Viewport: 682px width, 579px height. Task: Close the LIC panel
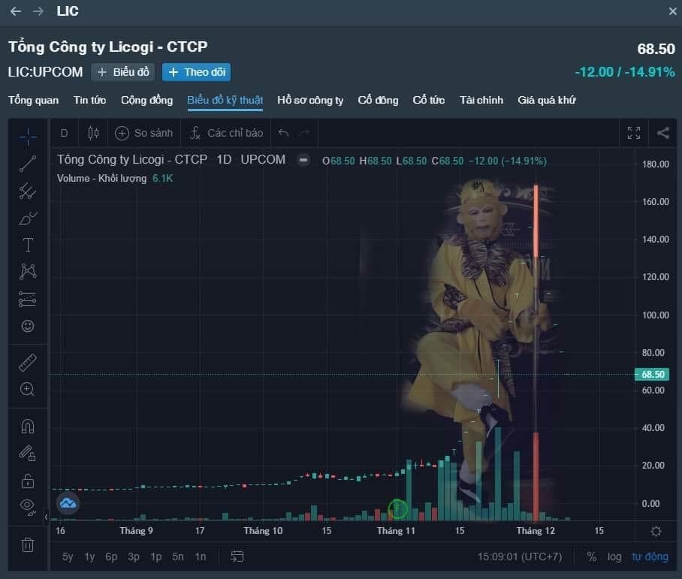click(x=672, y=11)
